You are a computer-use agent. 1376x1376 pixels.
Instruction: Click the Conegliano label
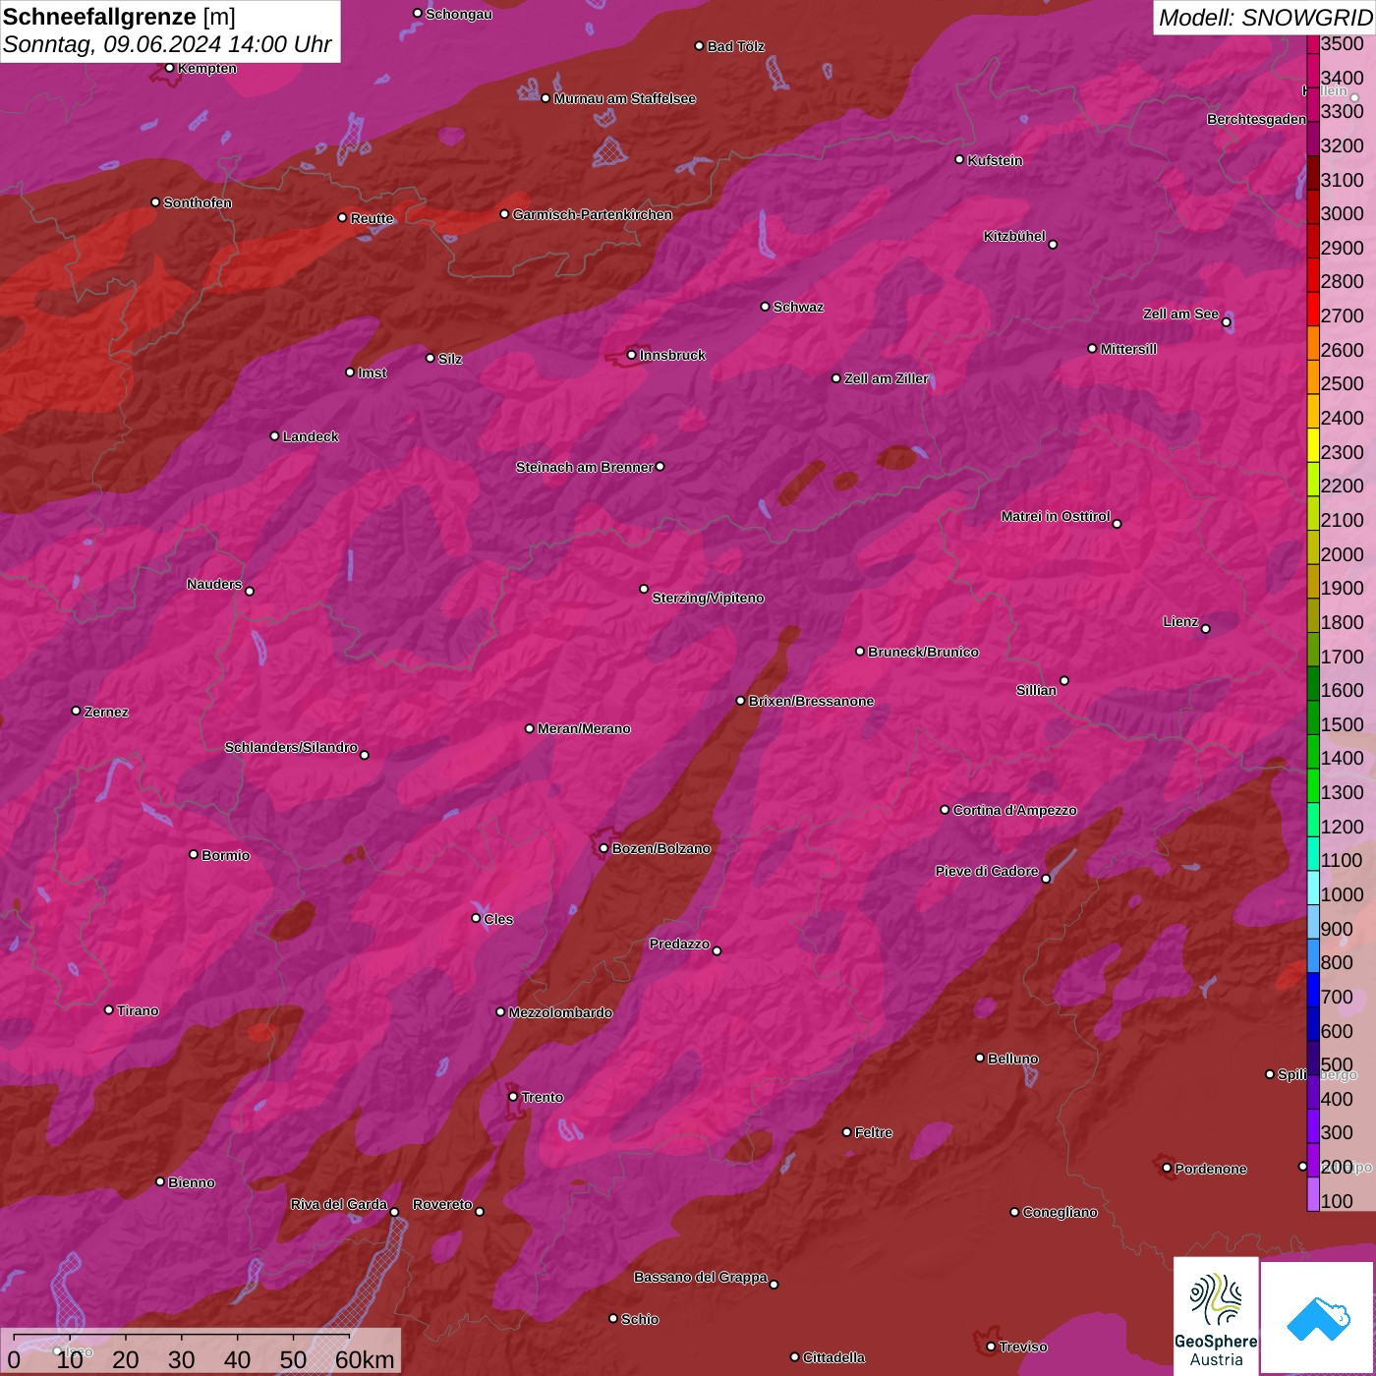[x=1060, y=1212]
